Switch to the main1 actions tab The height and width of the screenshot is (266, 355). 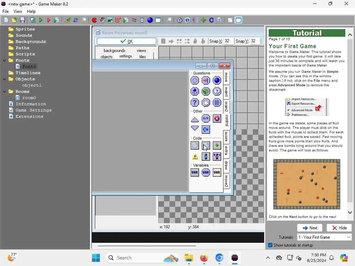pyautogui.click(x=226, y=92)
